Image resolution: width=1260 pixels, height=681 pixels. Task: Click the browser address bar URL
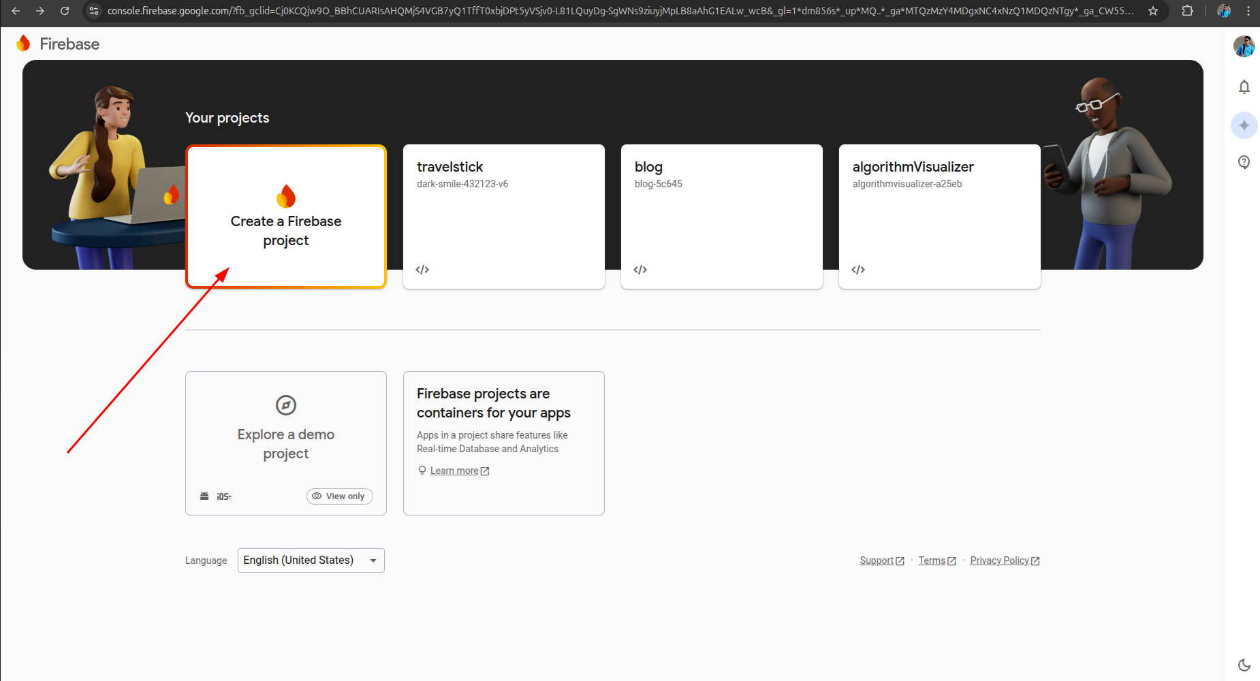(x=620, y=11)
